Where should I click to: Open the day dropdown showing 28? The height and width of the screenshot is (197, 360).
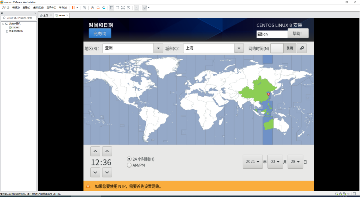(296, 162)
